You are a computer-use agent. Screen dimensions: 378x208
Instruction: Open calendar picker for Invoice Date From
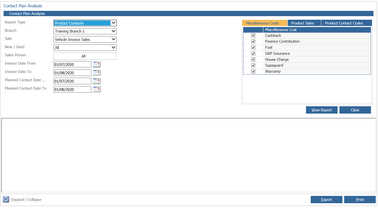click(x=96, y=64)
